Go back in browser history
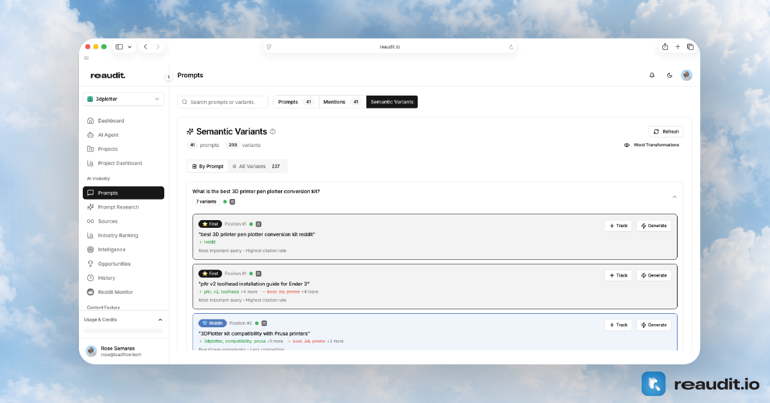The width and height of the screenshot is (770, 403). coord(146,47)
